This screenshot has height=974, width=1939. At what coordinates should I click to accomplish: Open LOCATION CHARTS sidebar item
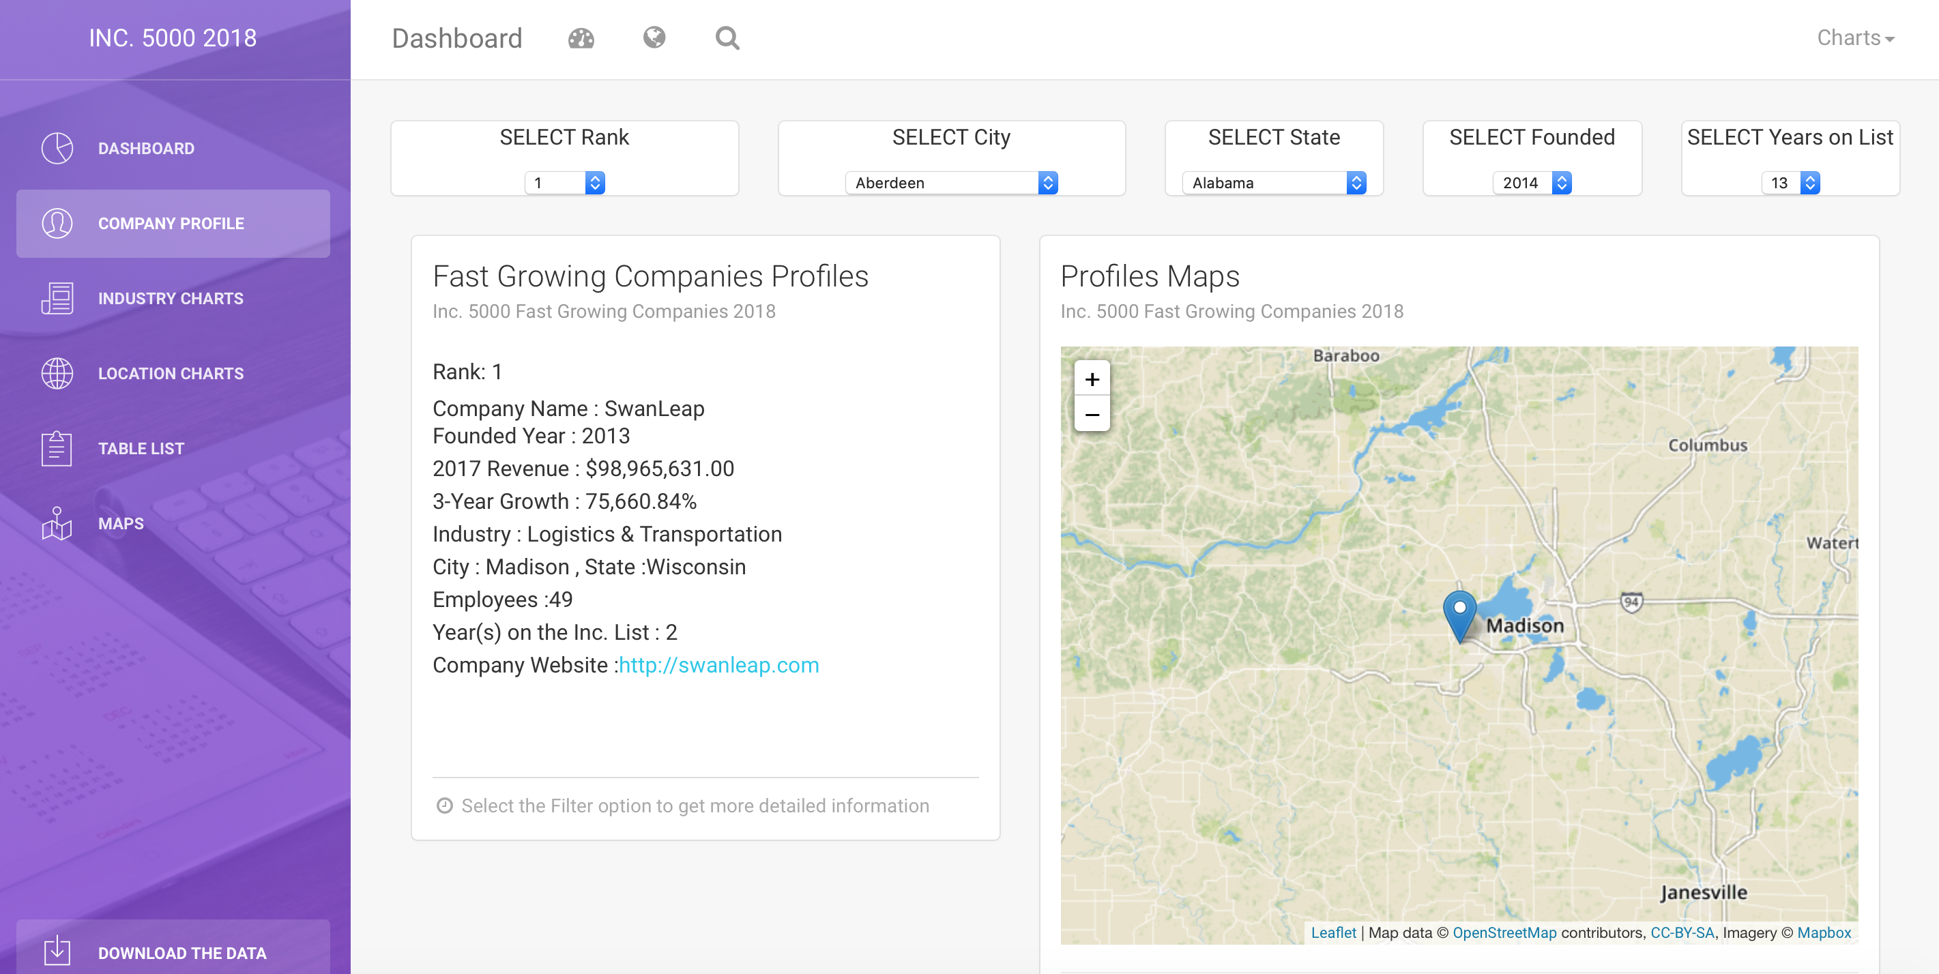173,373
